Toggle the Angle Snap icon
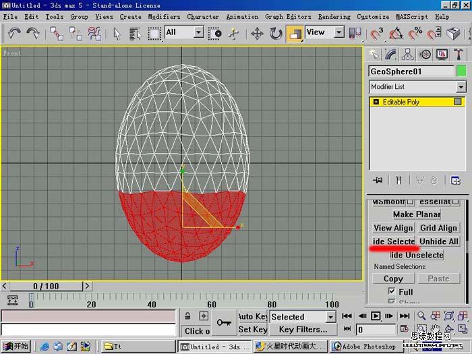 pyautogui.click(x=396, y=34)
